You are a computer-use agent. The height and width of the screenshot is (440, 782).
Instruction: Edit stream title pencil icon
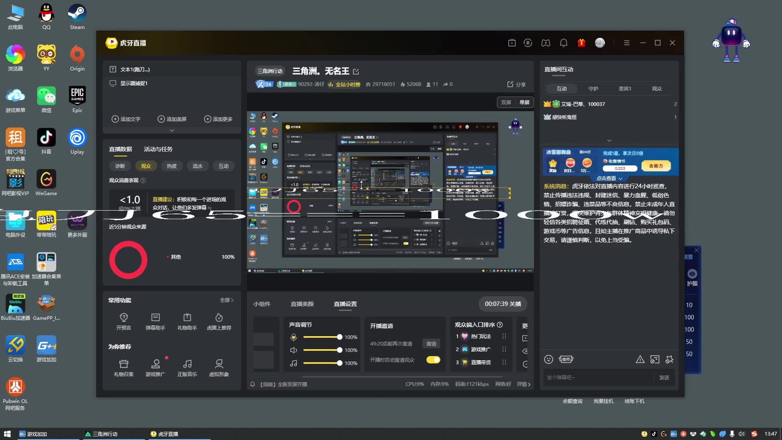pyautogui.click(x=356, y=72)
